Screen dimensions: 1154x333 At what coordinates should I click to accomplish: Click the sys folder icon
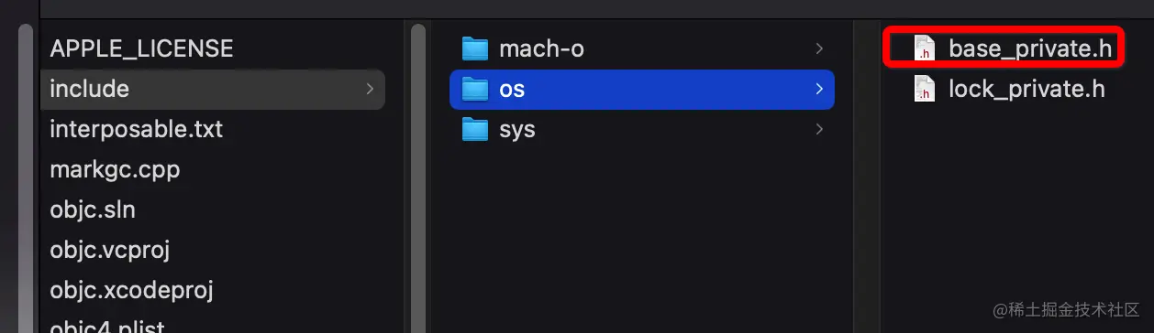click(475, 129)
